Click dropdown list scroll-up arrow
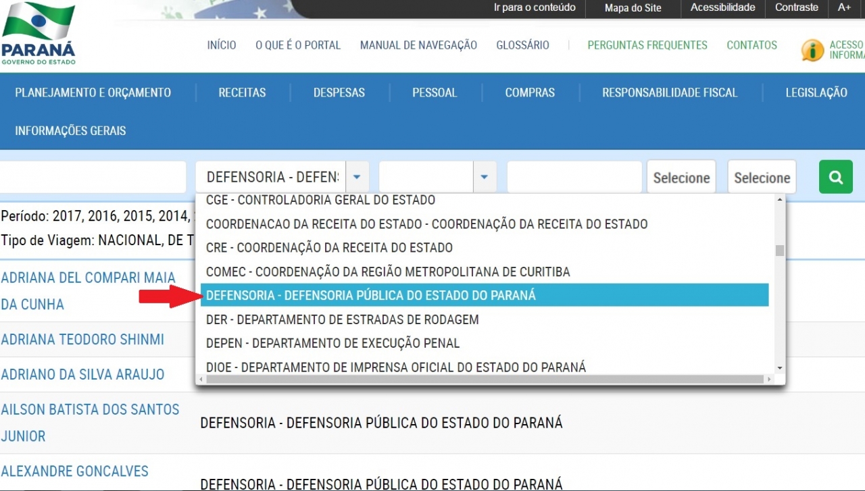Image resolution: width=865 pixels, height=491 pixels. (780, 200)
